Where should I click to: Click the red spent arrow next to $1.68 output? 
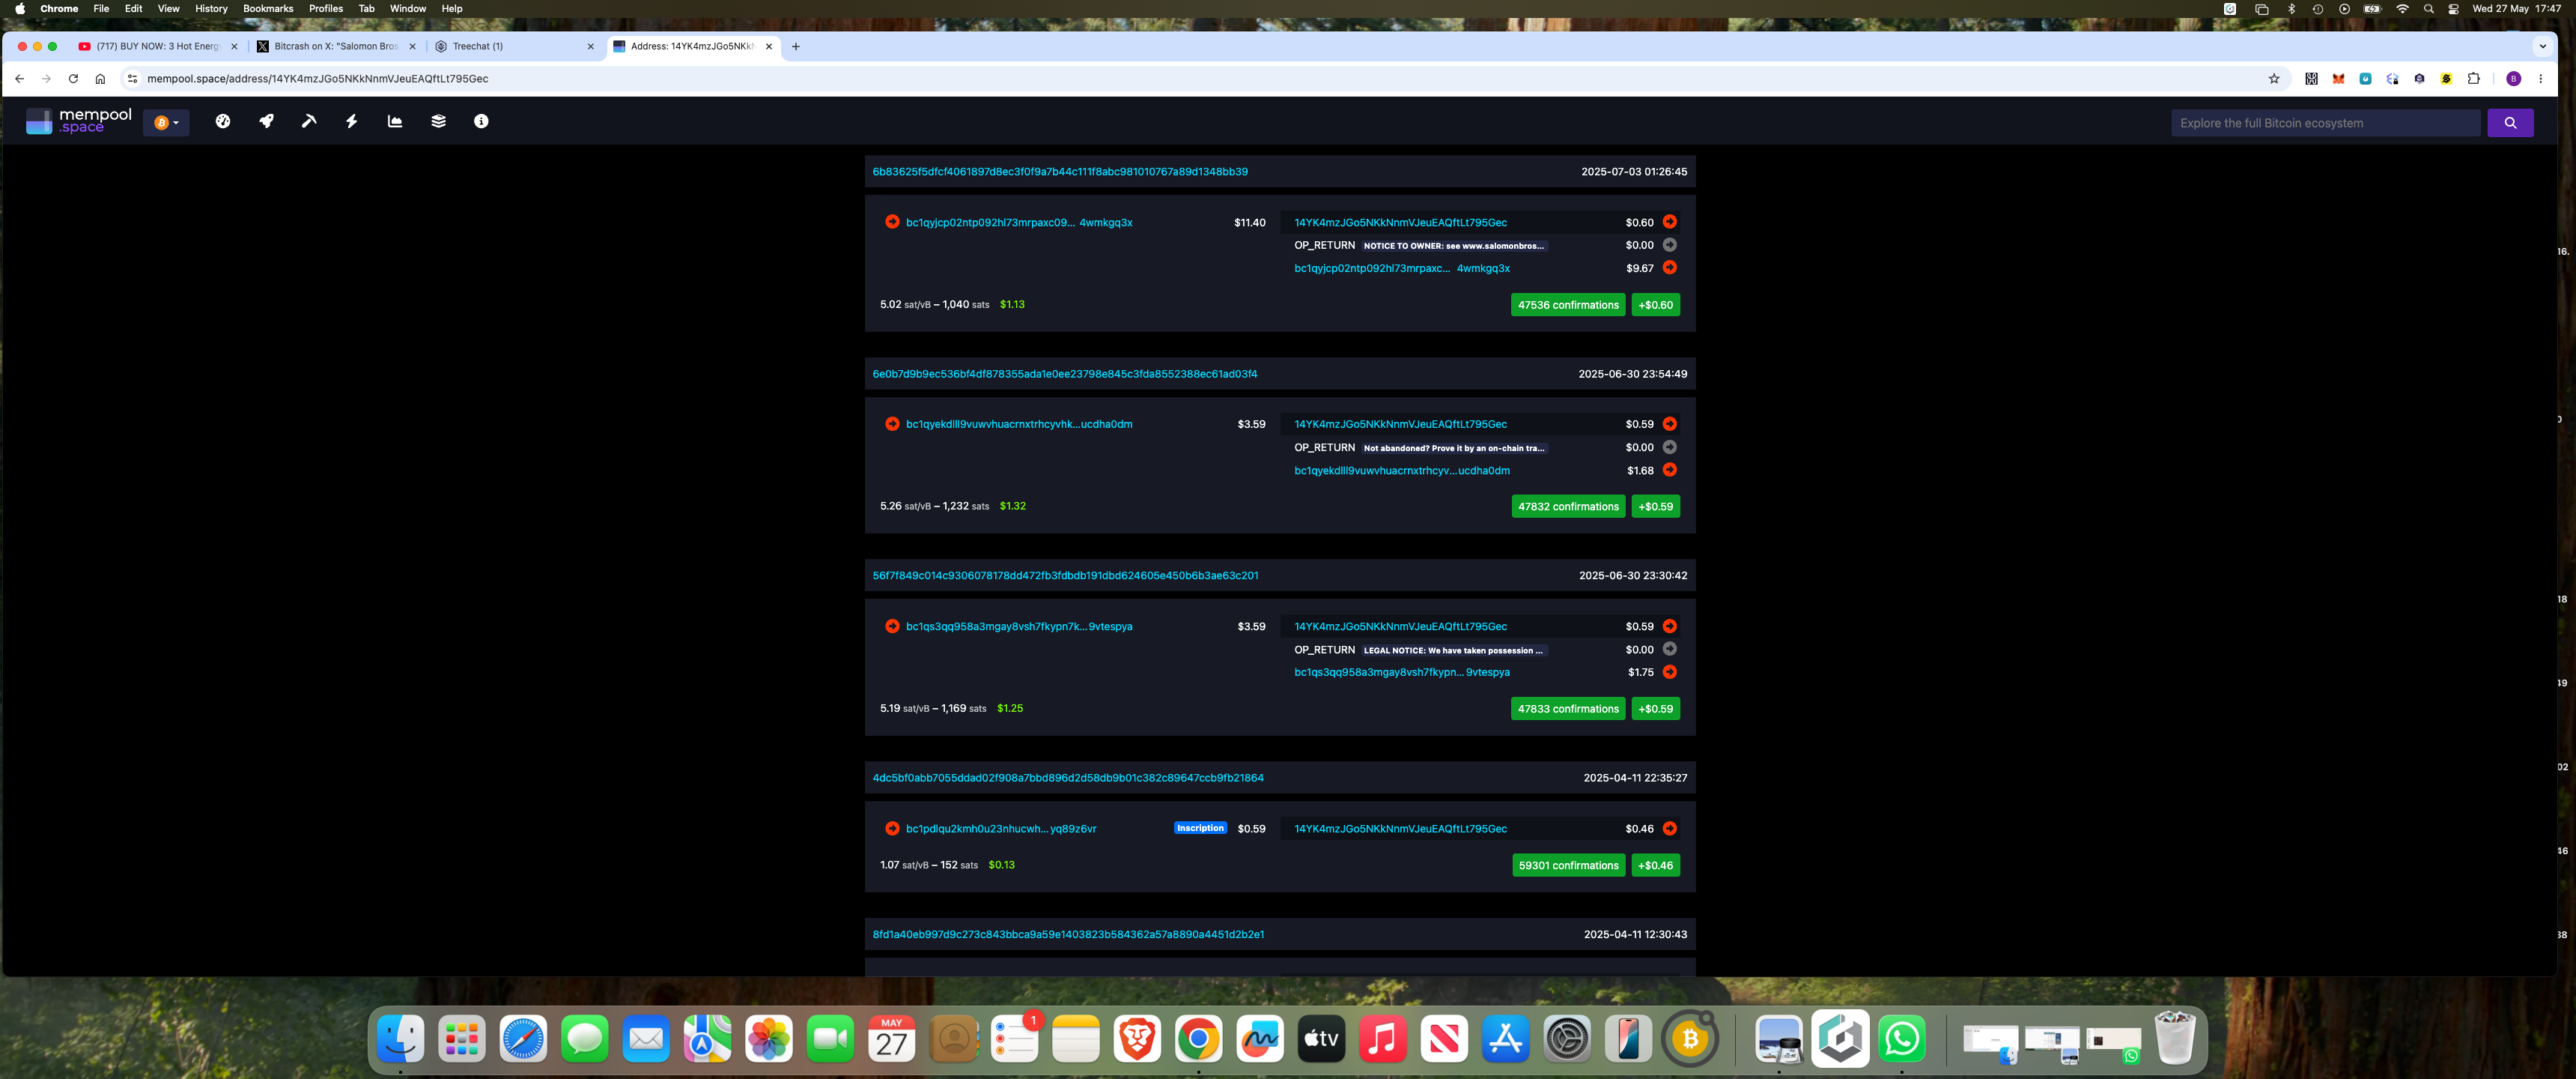[1670, 469]
